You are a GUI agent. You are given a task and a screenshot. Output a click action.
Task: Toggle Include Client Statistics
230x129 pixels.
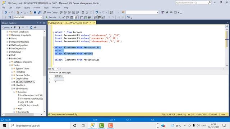coord(89,17)
